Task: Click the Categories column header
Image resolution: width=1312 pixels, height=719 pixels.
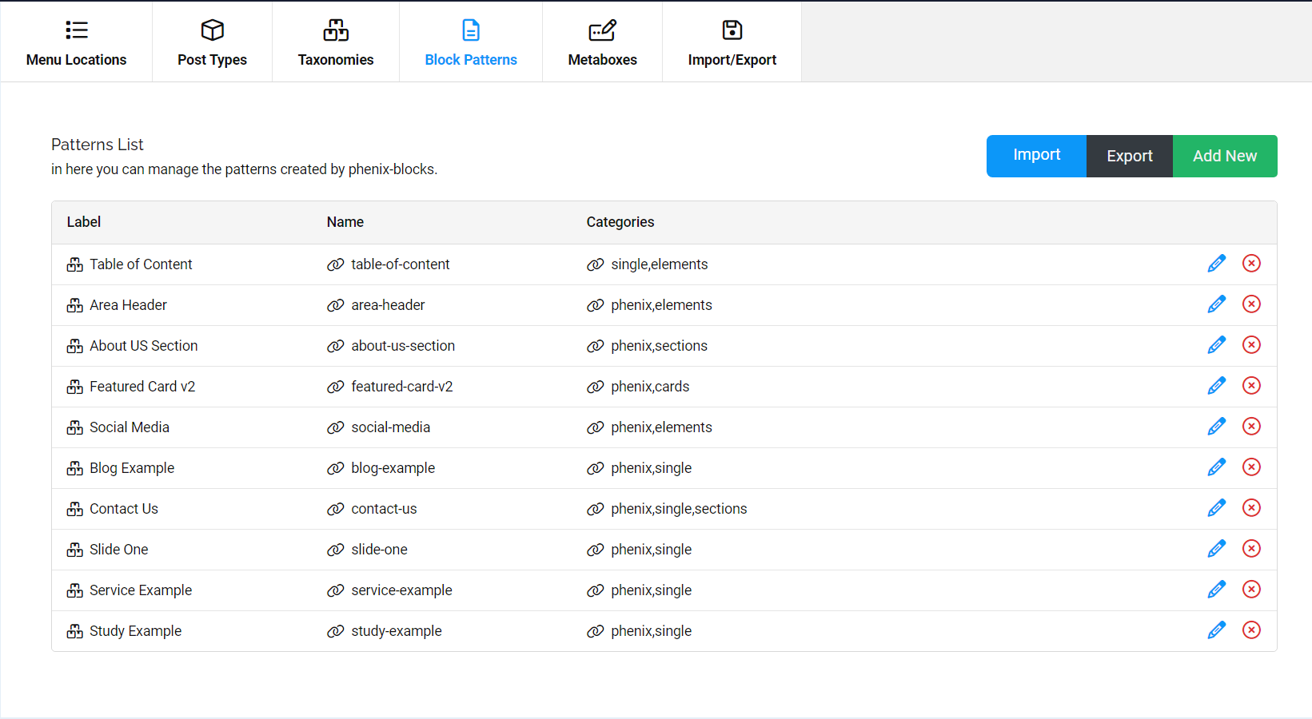Action: click(x=620, y=222)
